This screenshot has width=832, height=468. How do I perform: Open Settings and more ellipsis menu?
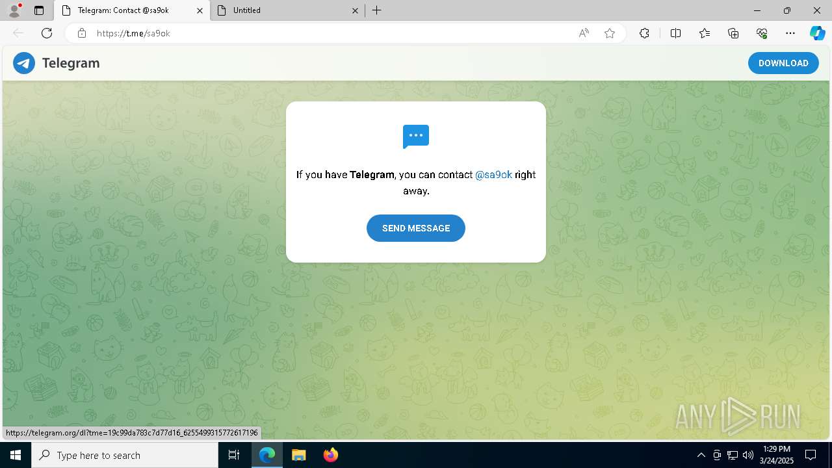point(790,33)
